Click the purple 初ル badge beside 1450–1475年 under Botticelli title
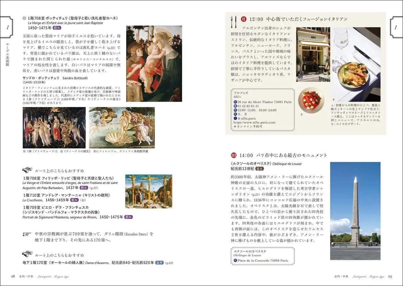This screenshot has width=403, height=286. 57,28
